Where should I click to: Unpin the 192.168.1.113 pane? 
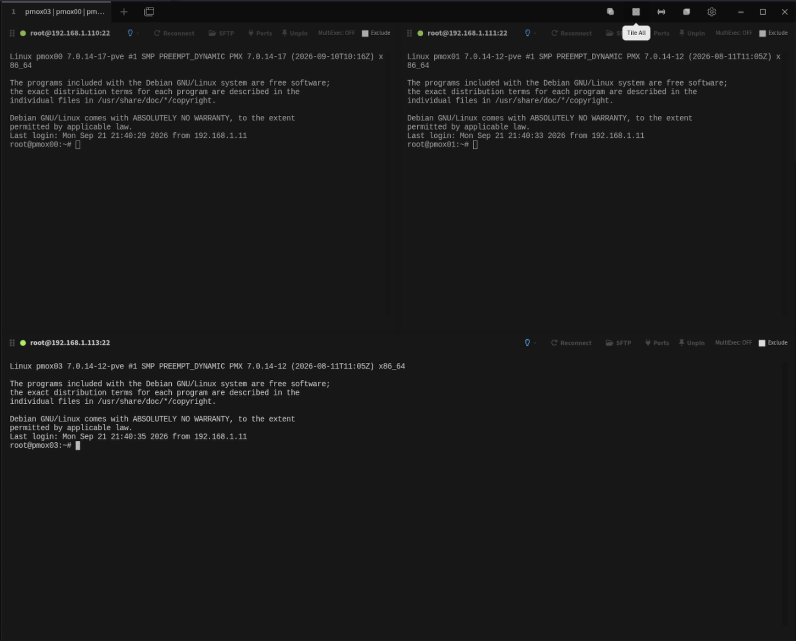coord(692,342)
